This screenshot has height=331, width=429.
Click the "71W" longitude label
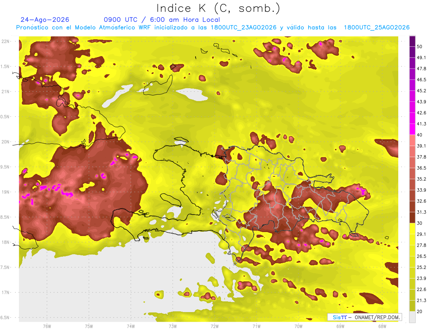(256, 326)
